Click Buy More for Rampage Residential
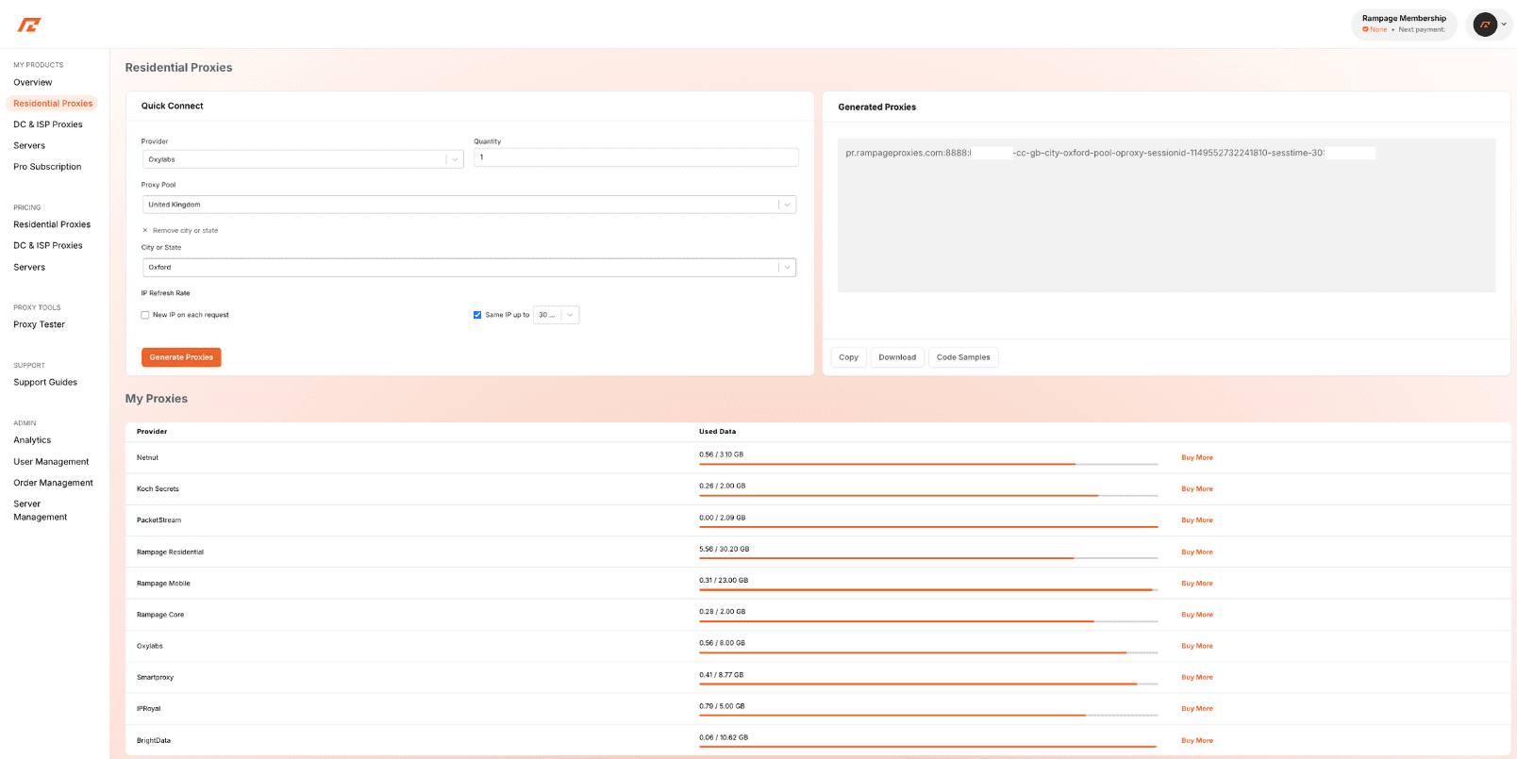The height and width of the screenshot is (759, 1517). coord(1197,553)
